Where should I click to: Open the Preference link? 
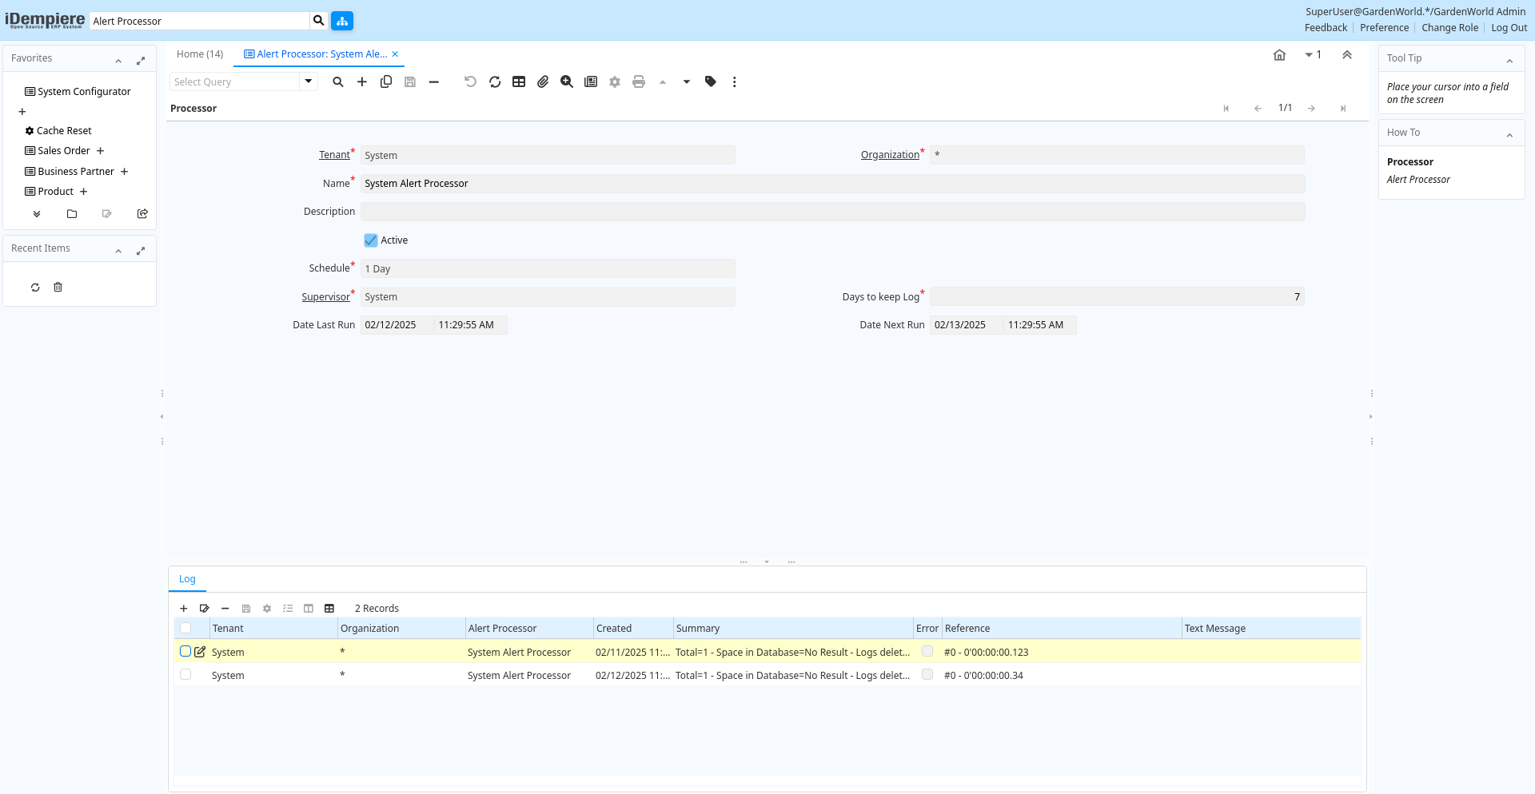(1384, 28)
